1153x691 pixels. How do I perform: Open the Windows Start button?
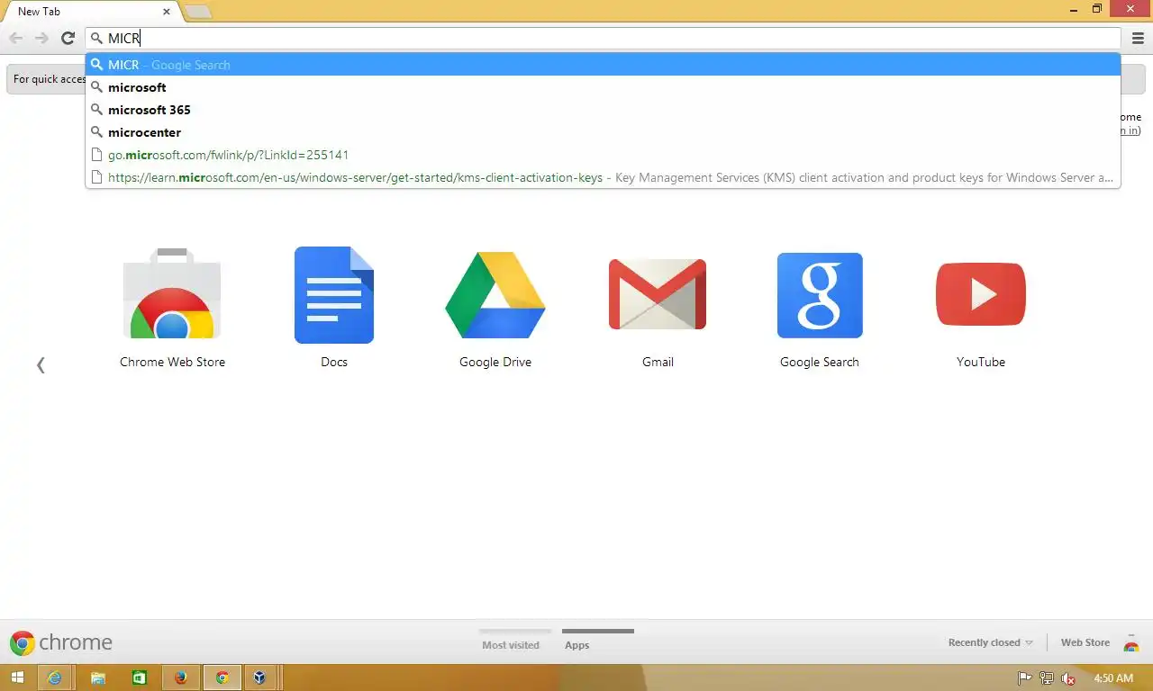[x=17, y=678]
